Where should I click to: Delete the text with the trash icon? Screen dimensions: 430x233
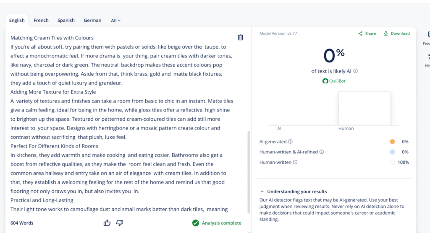click(x=241, y=38)
